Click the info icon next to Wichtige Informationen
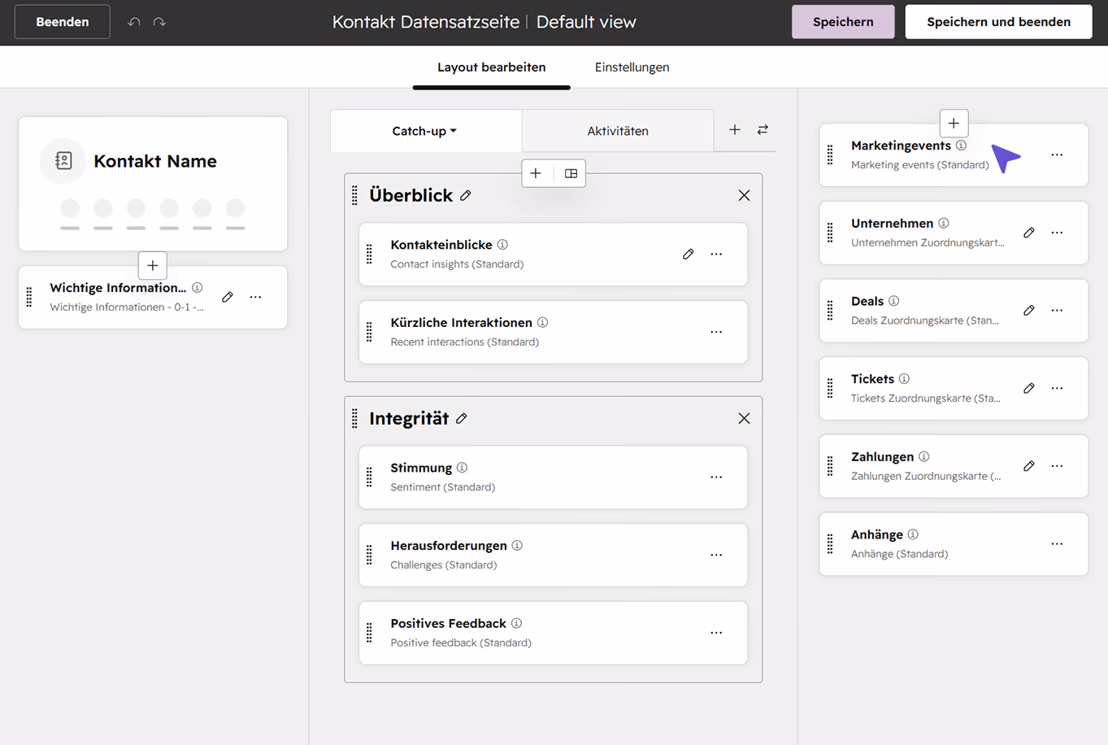The image size is (1108, 745). coord(197,287)
